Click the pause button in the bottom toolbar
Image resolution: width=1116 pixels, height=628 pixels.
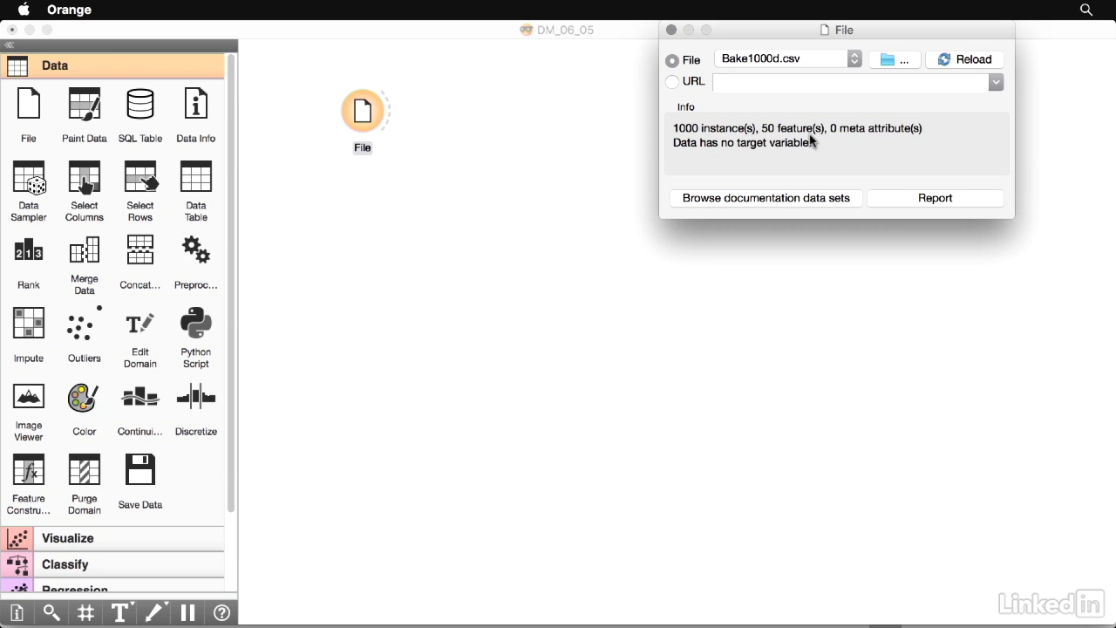click(x=187, y=613)
